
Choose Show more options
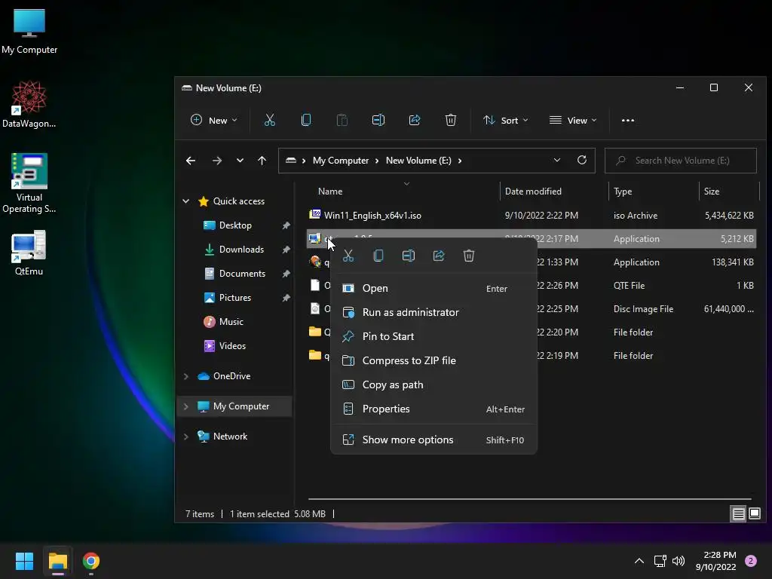click(433, 440)
